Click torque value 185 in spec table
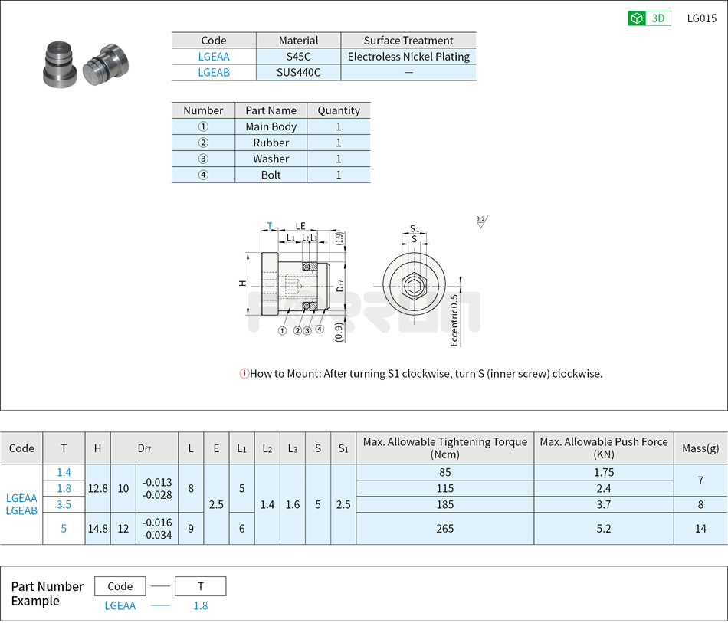 pos(444,505)
